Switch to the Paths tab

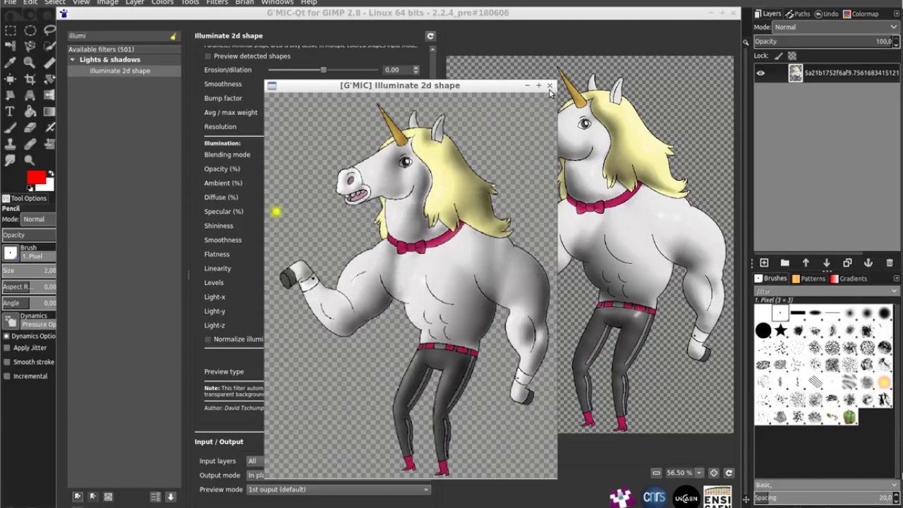[x=798, y=14]
